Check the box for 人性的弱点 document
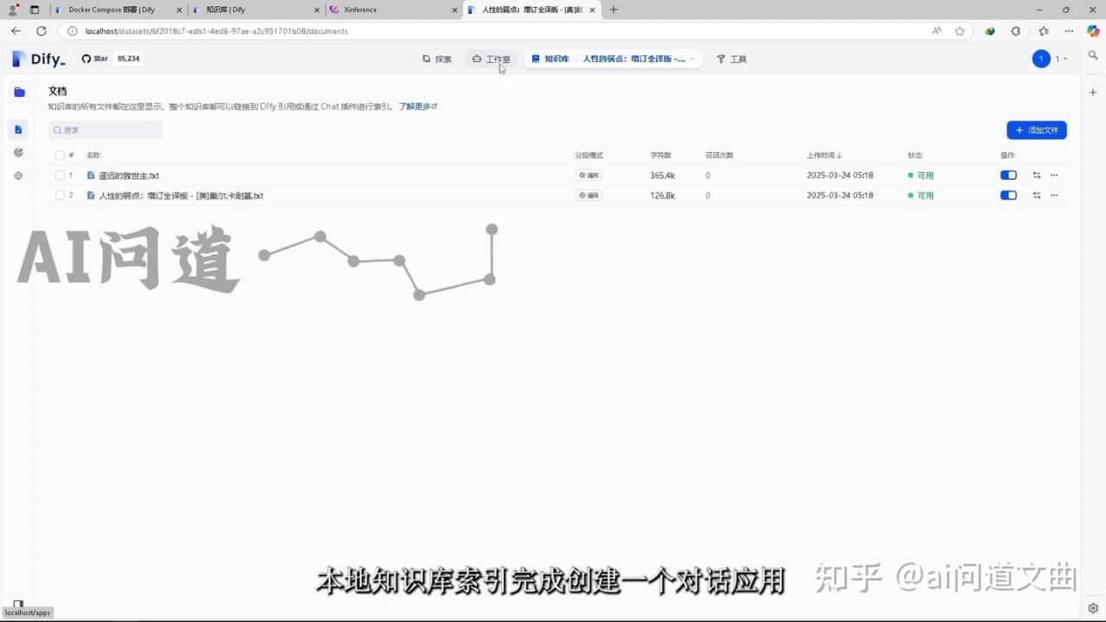The image size is (1106, 622). pyautogui.click(x=60, y=195)
